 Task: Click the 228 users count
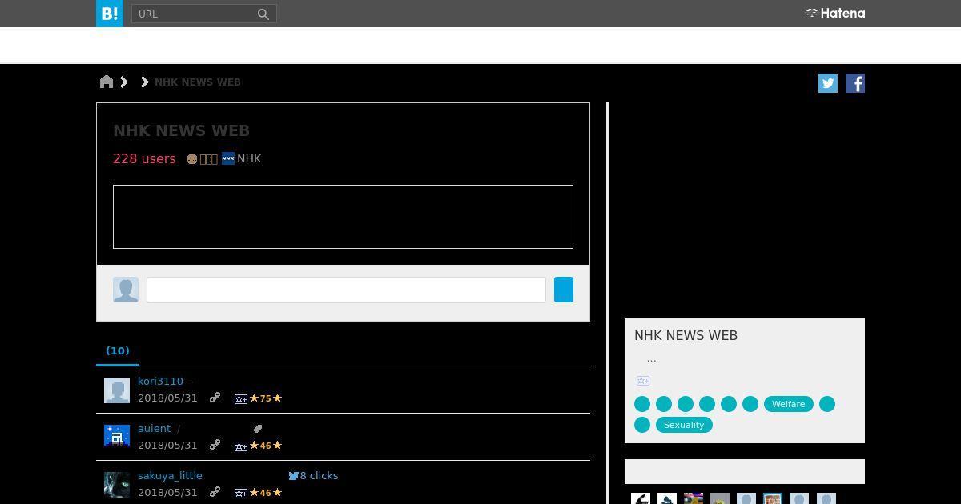[x=144, y=158]
